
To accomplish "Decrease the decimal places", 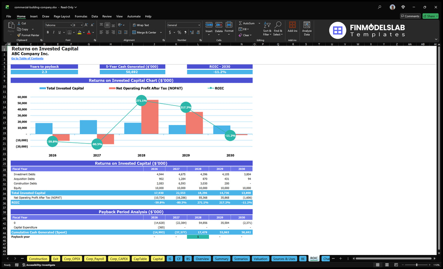I will pos(197,32).
